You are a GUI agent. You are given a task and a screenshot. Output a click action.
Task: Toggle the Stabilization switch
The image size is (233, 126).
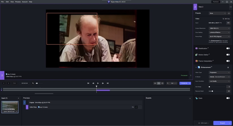(x=228, y=48)
